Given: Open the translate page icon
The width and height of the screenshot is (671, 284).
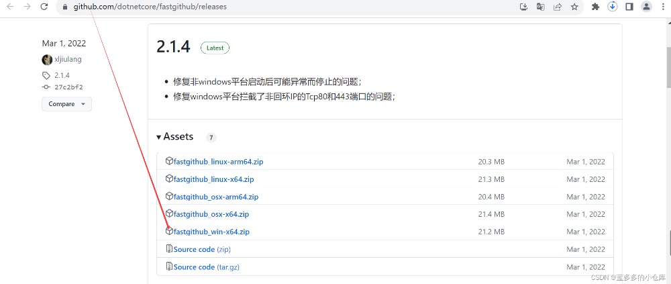Looking at the screenshot, I should (541, 7).
